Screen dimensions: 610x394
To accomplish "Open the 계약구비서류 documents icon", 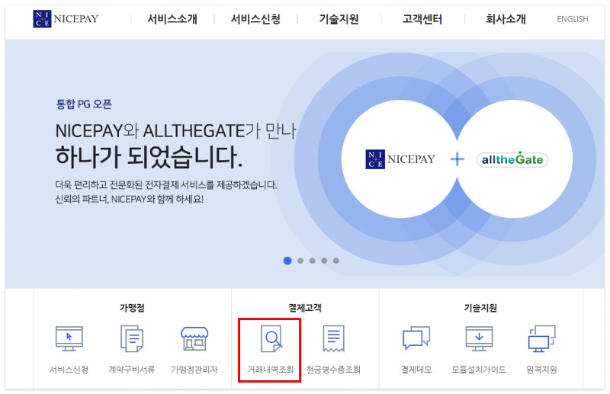I will [x=132, y=339].
